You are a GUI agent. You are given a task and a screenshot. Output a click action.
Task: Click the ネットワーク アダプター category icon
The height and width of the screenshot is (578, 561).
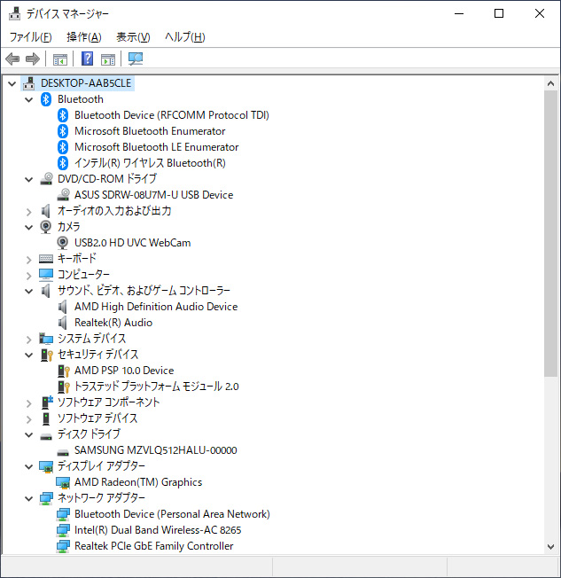pyautogui.click(x=46, y=498)
